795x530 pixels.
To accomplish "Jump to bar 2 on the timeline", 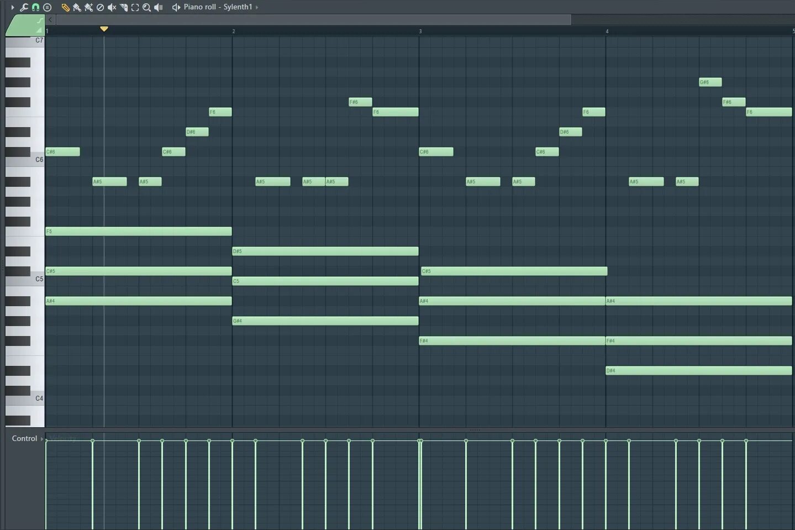I will click(x=234, y=32).
